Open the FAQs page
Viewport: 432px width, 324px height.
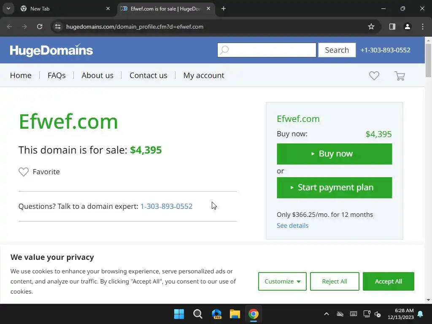57,76
